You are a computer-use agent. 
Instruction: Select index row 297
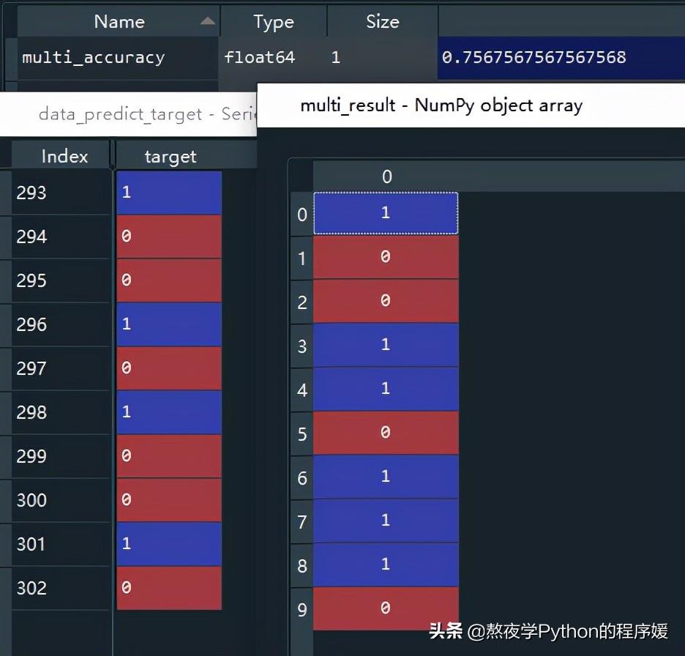pos(61,368)
